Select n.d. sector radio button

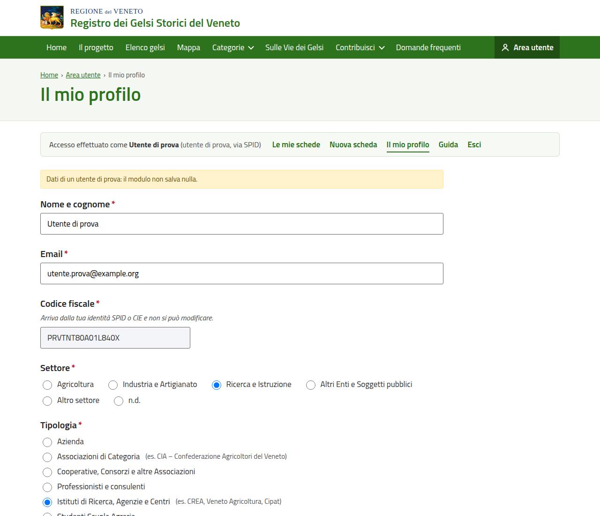(x=119, y=401)
